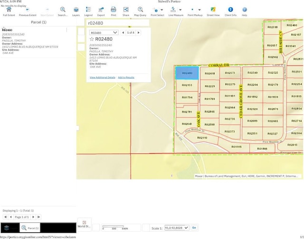Open the Export tool
This screenshot has width=304, height=239.
[x=101, y=11]
